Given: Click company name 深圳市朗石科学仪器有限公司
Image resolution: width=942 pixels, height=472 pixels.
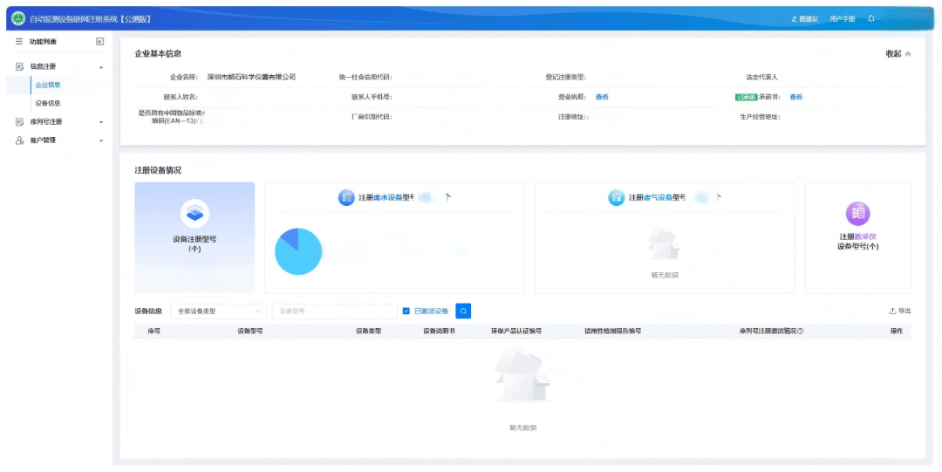Looking at the screenshot, I should [x=251, y=77].
